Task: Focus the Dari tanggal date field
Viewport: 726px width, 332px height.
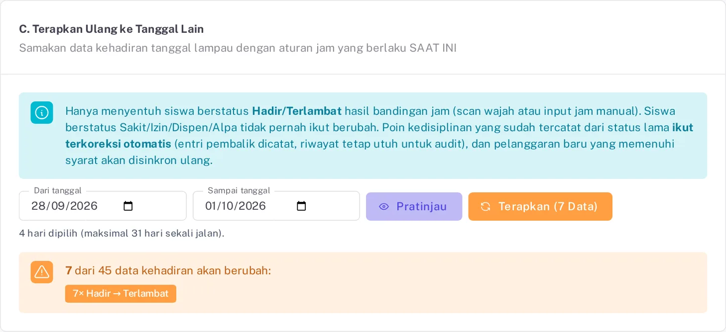Action: 103,206
